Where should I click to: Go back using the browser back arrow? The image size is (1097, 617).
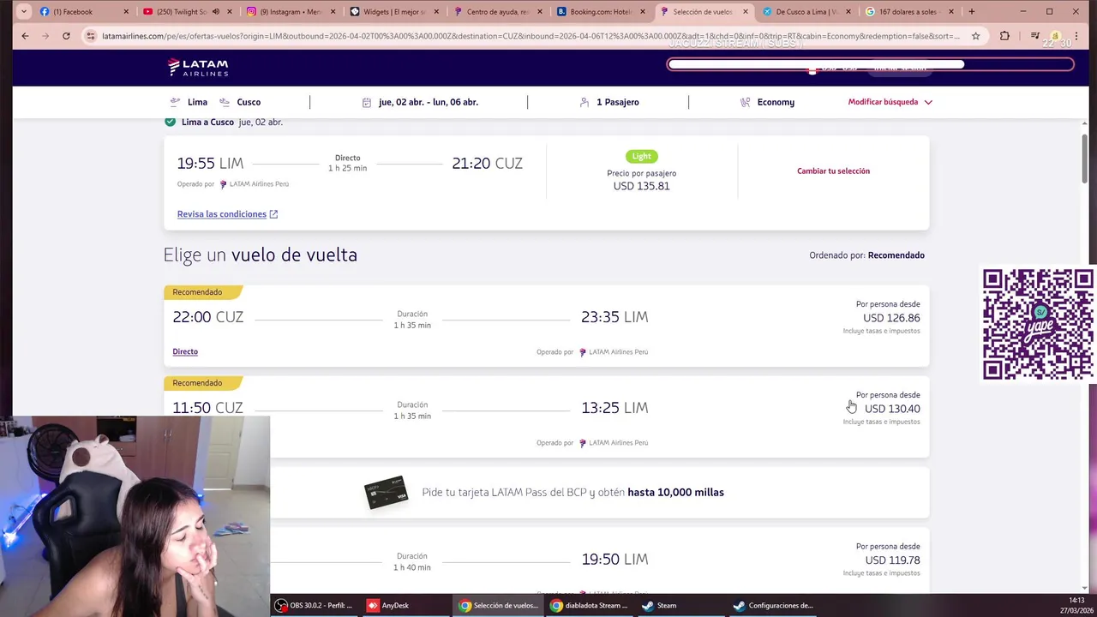[25, 36]
